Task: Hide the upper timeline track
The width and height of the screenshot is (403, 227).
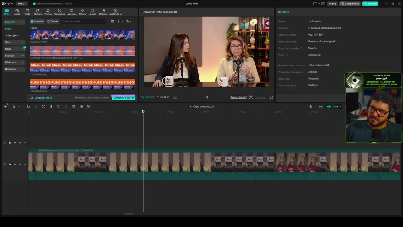Action: click(15, 143)
